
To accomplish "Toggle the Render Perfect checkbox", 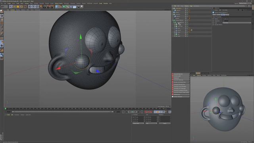I will pos(223,25).
